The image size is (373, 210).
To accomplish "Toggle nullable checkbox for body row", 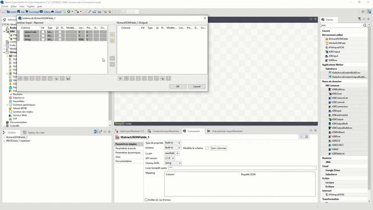I will point(59,36).
